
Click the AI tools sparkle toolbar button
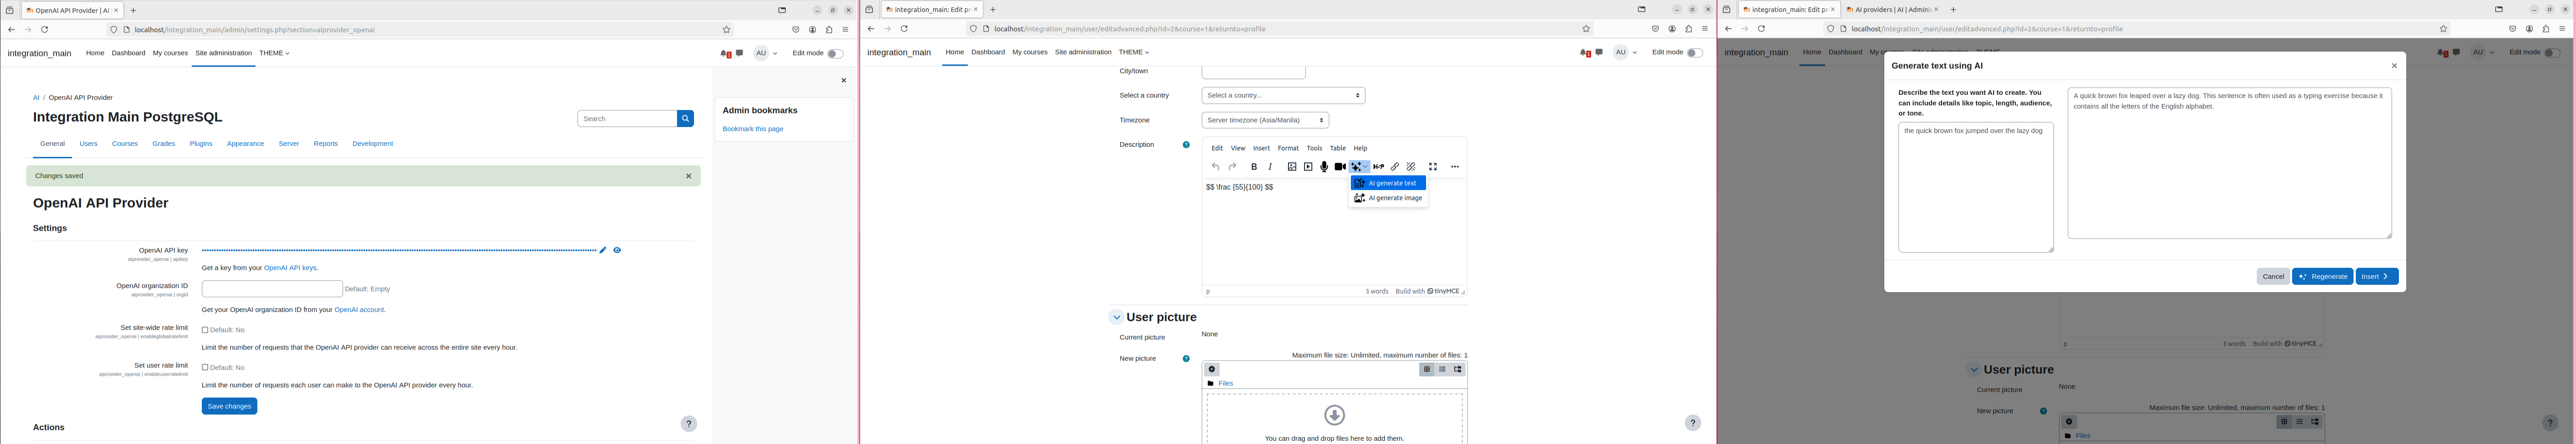[1359, 167]
